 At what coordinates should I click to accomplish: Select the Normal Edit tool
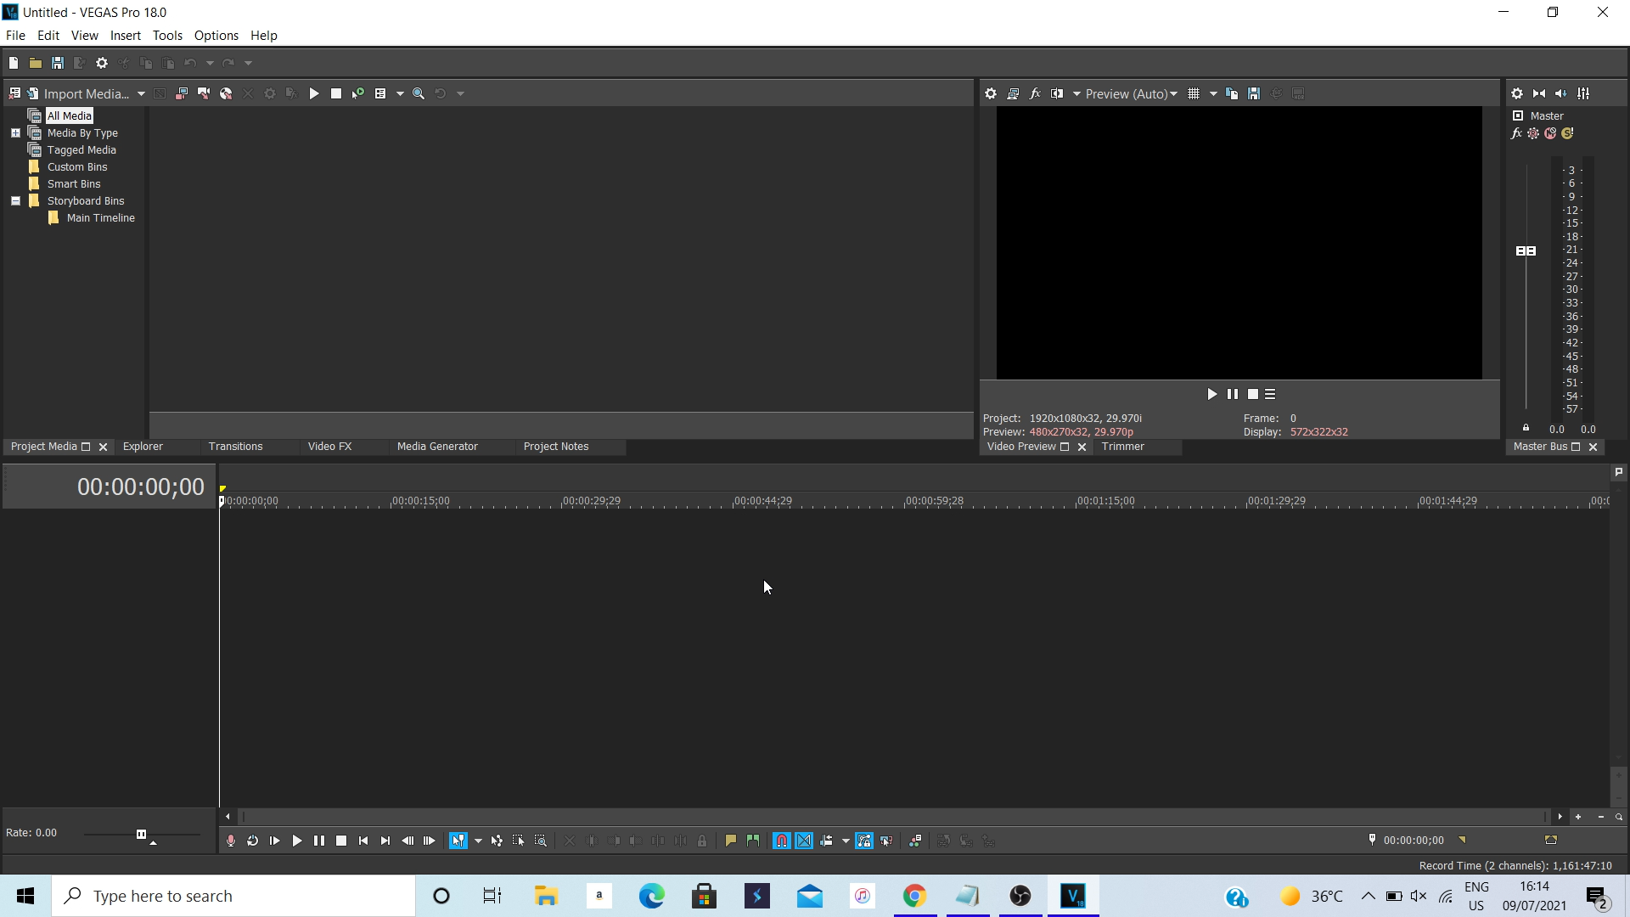click(458, 841)
